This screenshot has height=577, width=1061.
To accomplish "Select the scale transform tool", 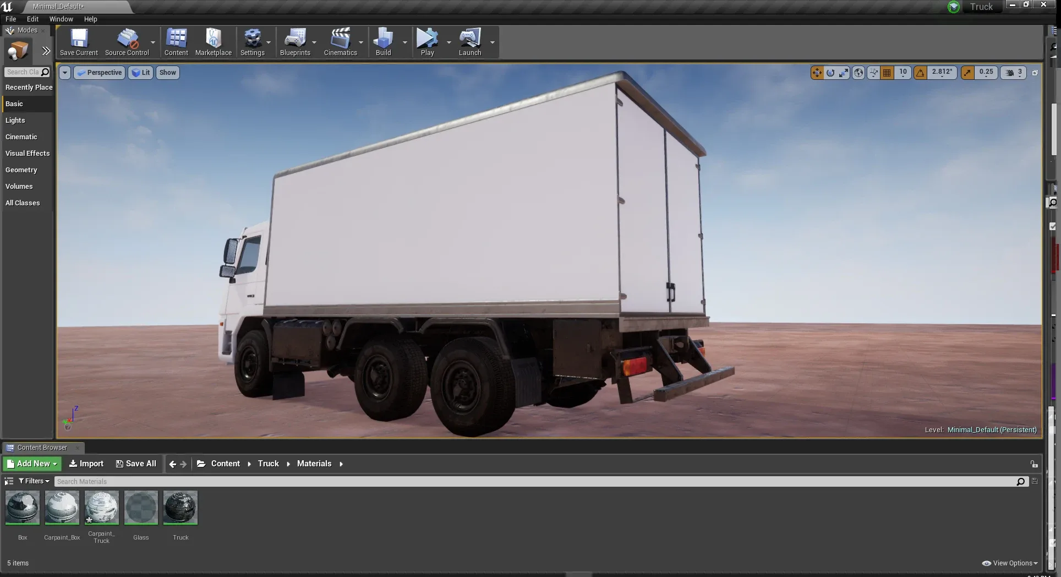I will 844,72.
